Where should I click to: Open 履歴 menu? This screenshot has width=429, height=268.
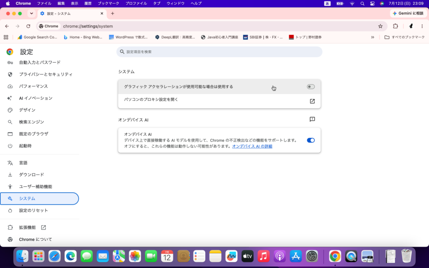pos(88,3)
